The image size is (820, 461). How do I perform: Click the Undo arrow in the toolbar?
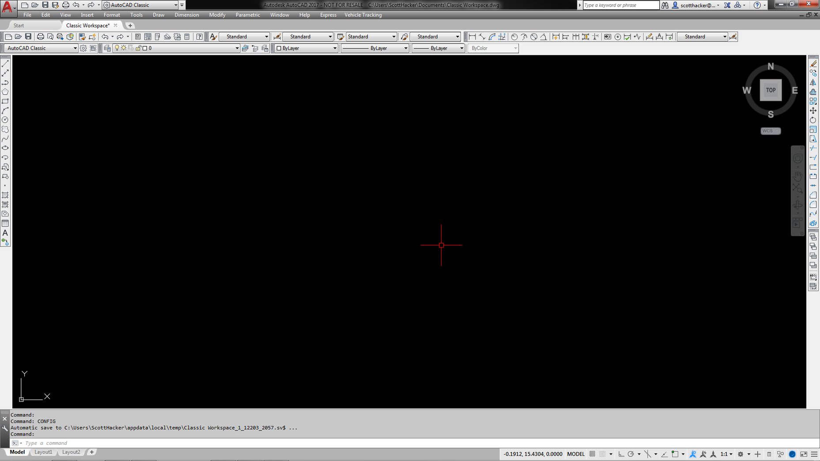(x=105, y=37)
